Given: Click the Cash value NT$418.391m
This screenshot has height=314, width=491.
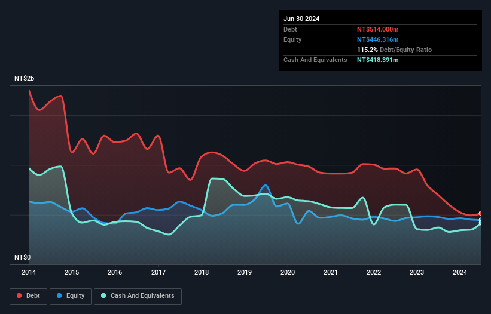Looking at the screenshot, I should tap(377, 60).
